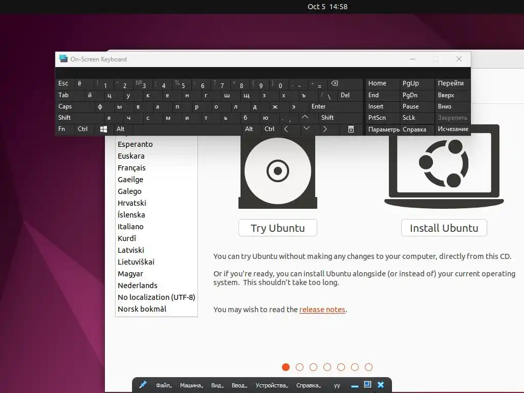Screen dimensions: 524x393
Task: Toggle the ScLk key
Action: [x=417, y=118]
